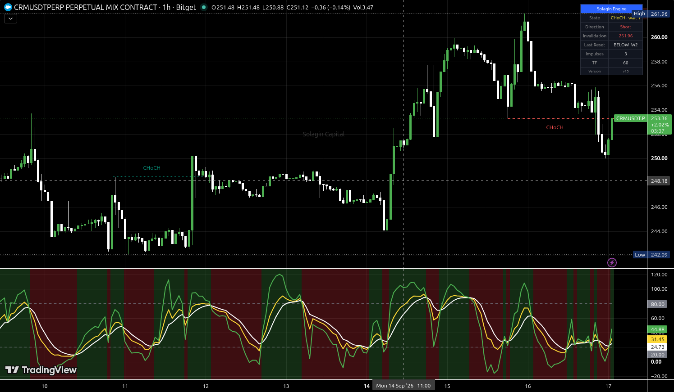Click the TF value 60 in the table
The image size is (674, 392).
click(626, 63)
